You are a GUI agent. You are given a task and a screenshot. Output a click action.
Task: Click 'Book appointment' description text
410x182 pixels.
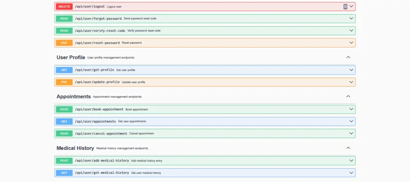tap(137, 110)
